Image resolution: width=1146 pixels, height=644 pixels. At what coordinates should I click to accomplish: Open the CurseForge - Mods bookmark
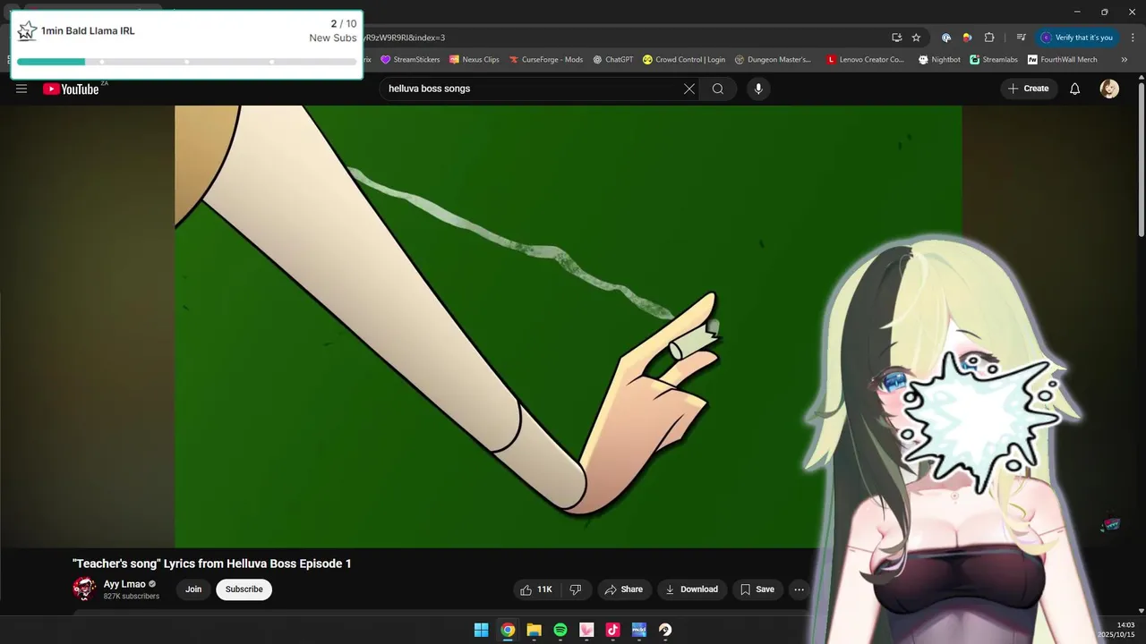coord(546,60)
